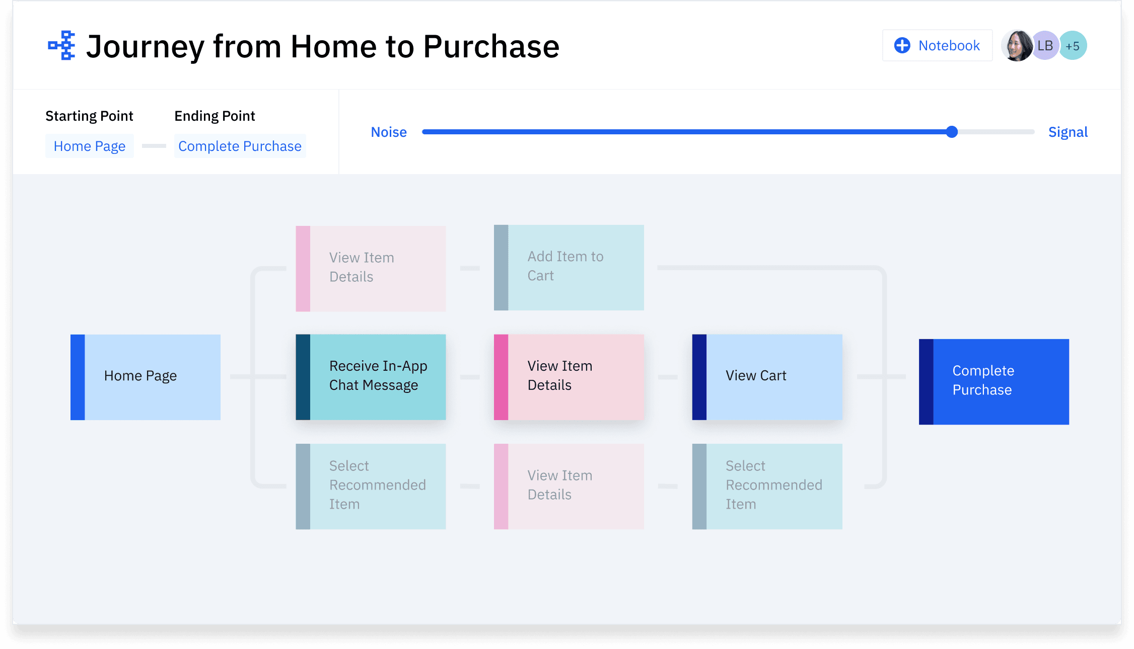Screen dimensions: 1134x649
Task: Toggle the Add Item to Cart step
Action: tap(568, 267)
